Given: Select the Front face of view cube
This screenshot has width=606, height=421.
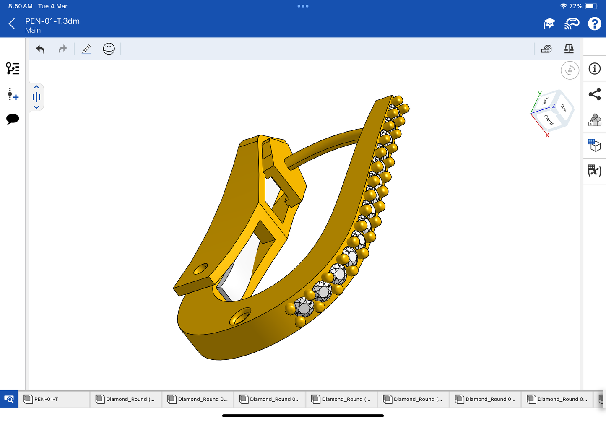Looking at the screenshot, I should coord(549,120).
